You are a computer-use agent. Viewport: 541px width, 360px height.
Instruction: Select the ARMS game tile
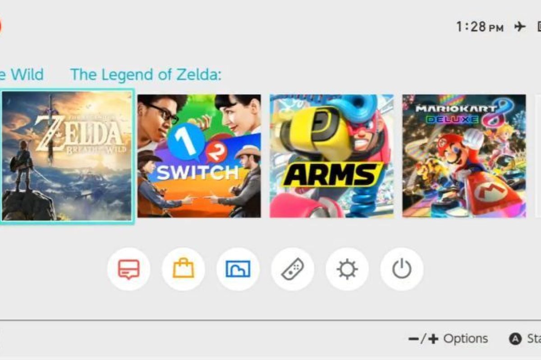[x=331, y=156]
